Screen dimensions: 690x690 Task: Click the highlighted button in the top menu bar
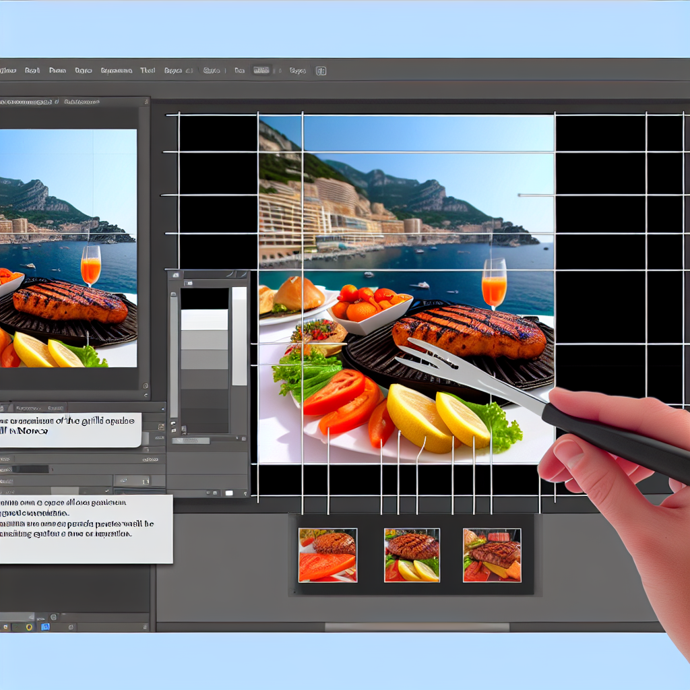[261, 70]
